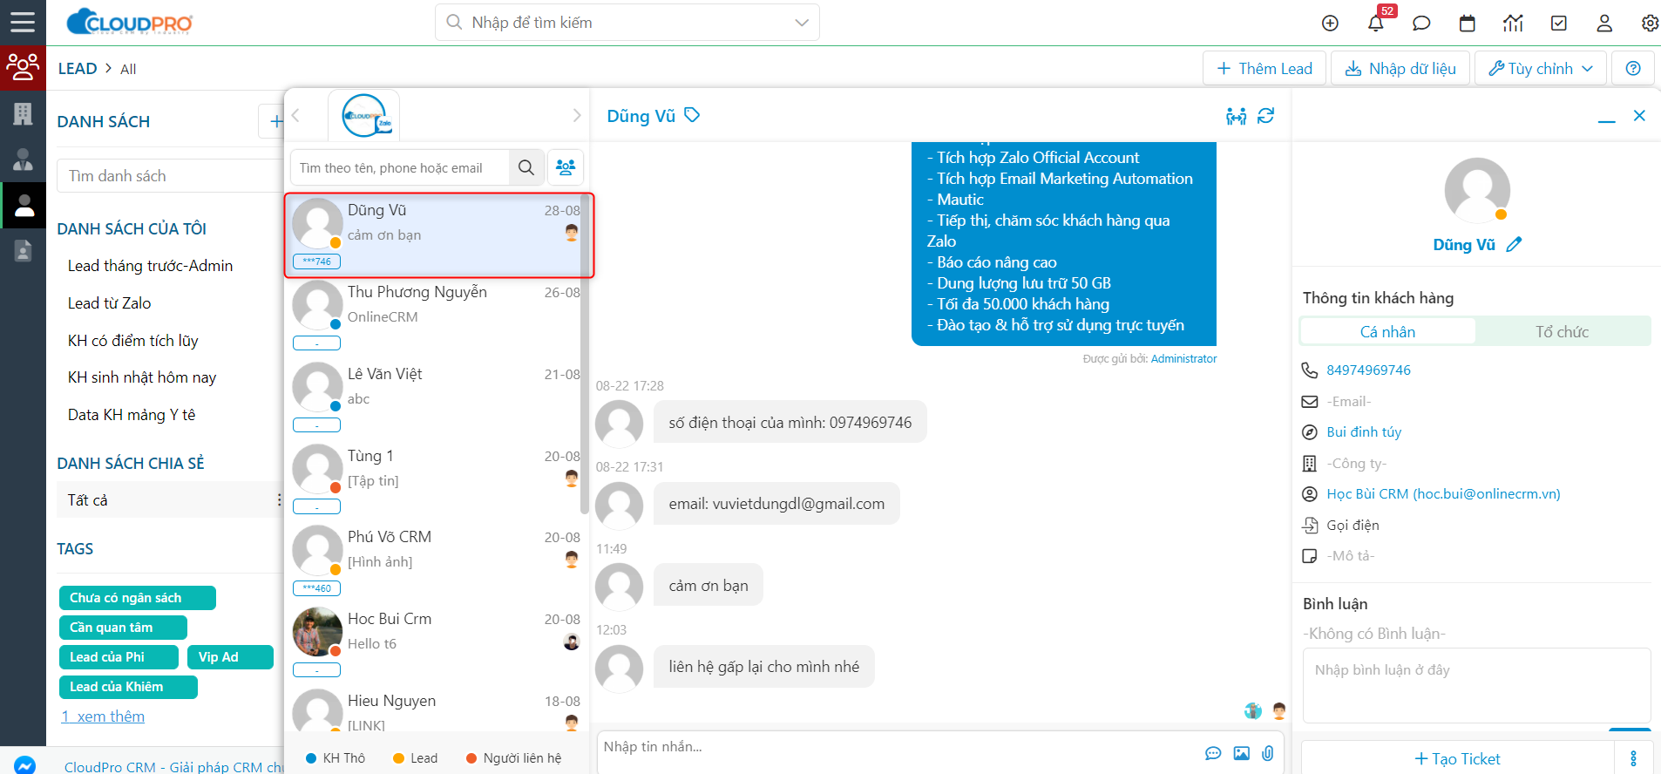Image resolution: width=1661 pixels, height=774 pixels.
Task: Attach an image to the message
Action: (x=1242, y=753)
